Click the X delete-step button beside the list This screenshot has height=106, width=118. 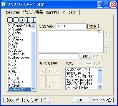(107, 42)
